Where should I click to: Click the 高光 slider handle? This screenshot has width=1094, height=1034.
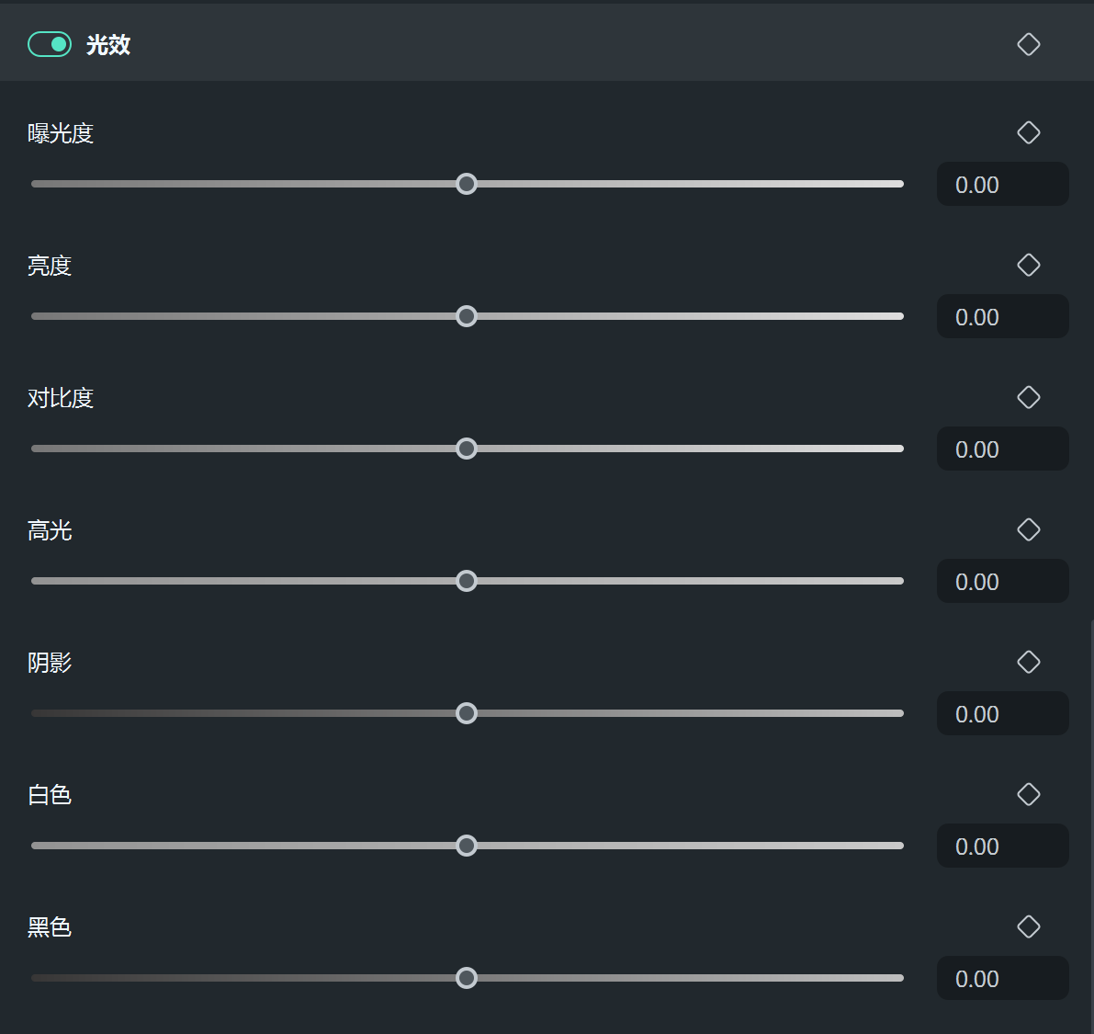tap(467, 581)
